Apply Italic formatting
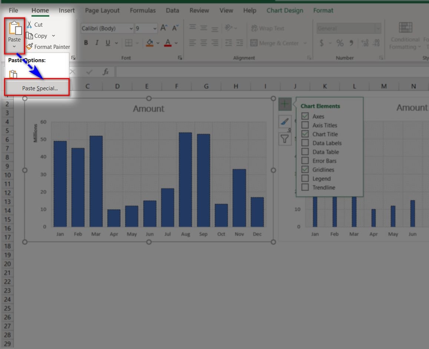This screenshot has width=429, height=349. [97, 43]
